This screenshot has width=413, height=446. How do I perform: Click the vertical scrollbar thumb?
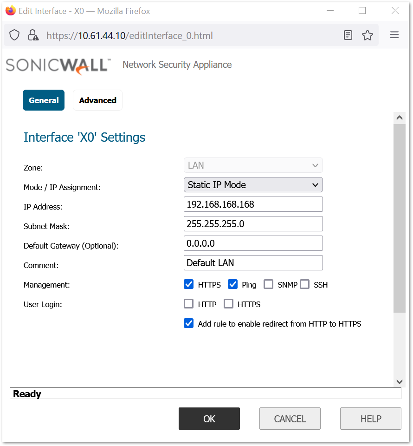tap(400, 218)
